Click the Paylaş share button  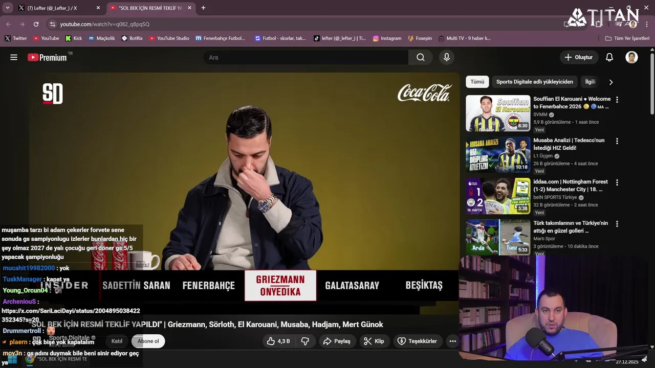pos(337,341)
